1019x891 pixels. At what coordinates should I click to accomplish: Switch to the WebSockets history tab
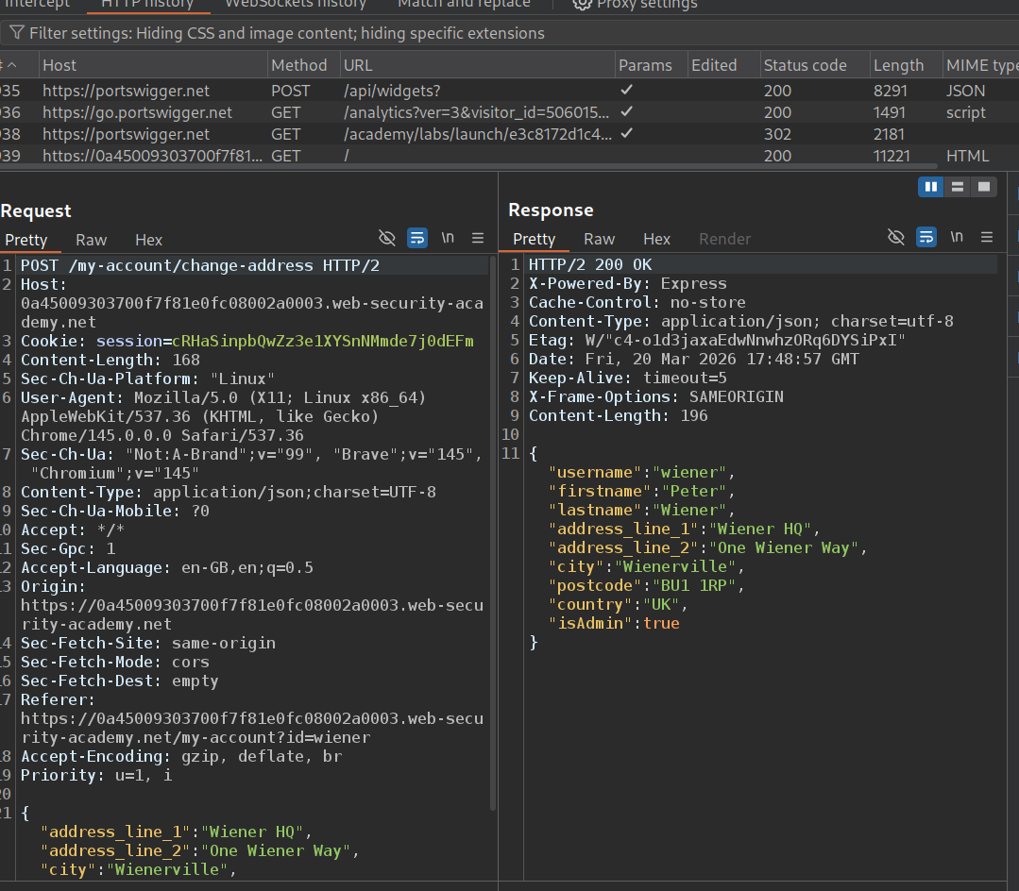coord(295,5)
